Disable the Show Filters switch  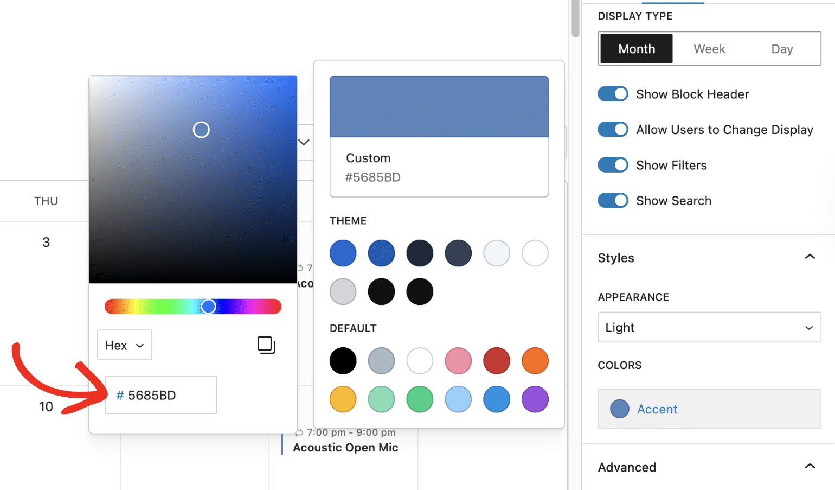coord(613,165)
